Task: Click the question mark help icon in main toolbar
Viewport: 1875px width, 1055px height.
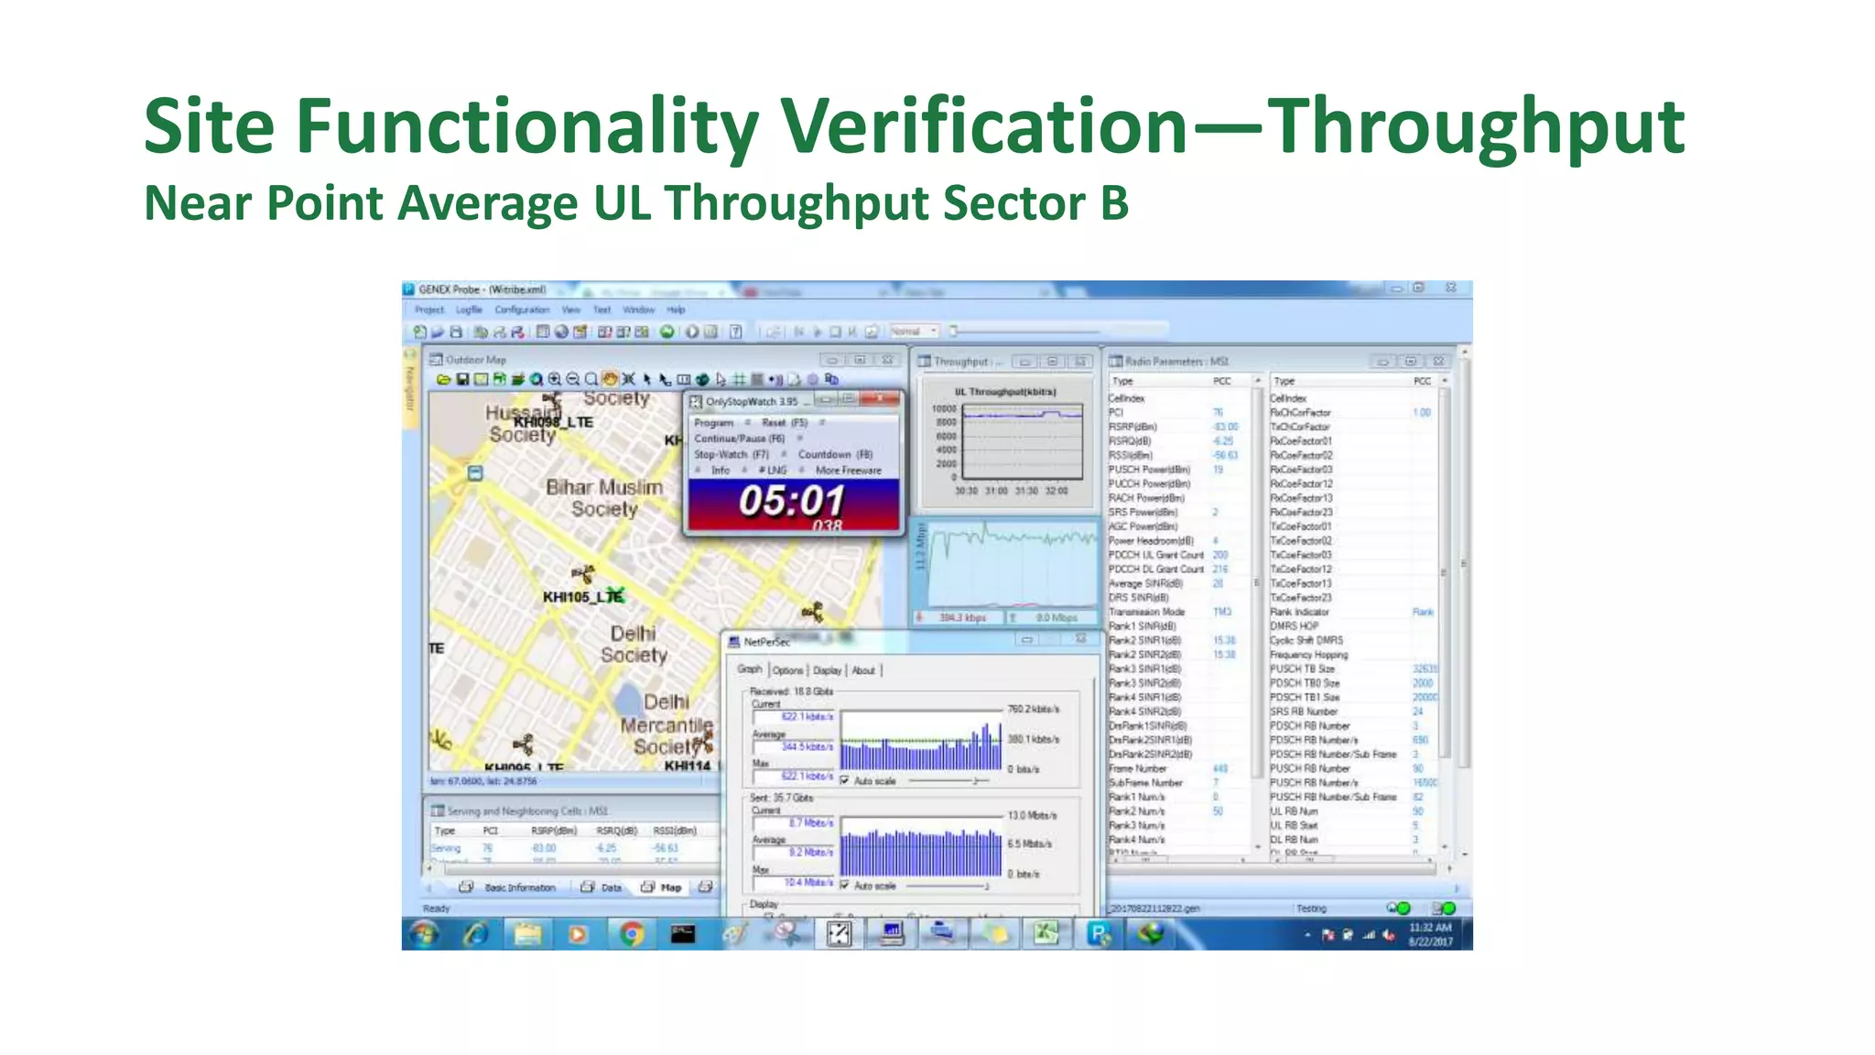Action: (735, 332)
